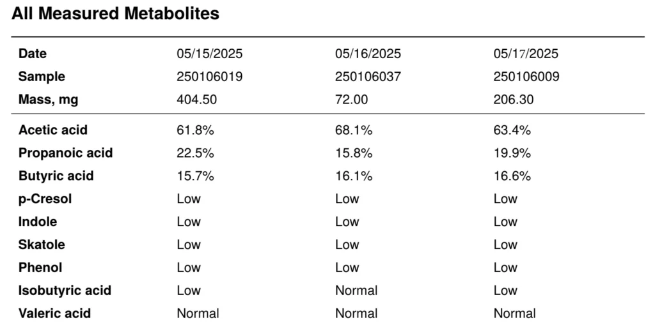
Task: Click sample number 250106009
Action: click(526, 77)
